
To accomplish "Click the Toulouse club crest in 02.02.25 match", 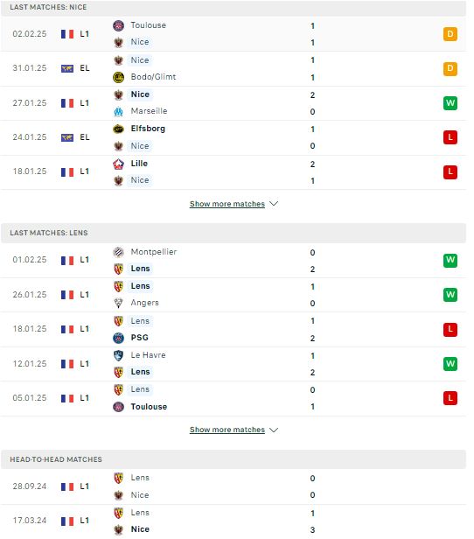I will tap(118, 25).
